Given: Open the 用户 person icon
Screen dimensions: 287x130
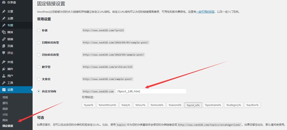Looking at the screenshot, I should pyautogui.click(x=4, y=76).
